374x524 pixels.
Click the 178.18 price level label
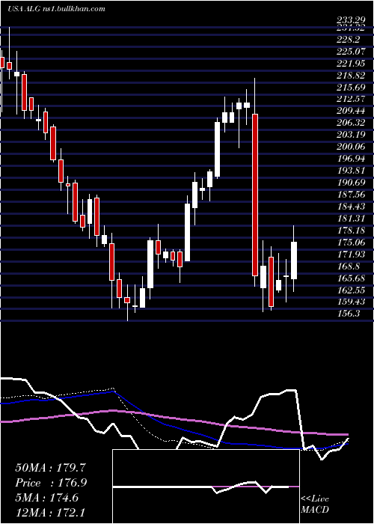pyautogui.click(x=351, y=231)
